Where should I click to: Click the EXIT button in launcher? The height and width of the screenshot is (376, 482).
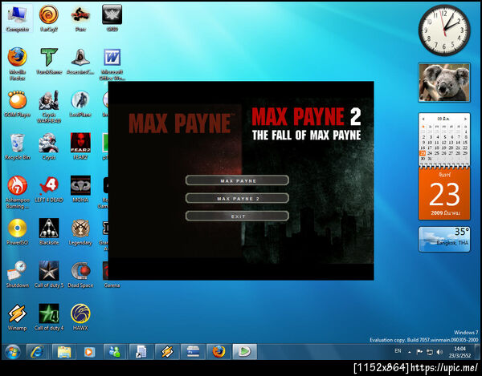pyautogui.click(x=237, y=216)
